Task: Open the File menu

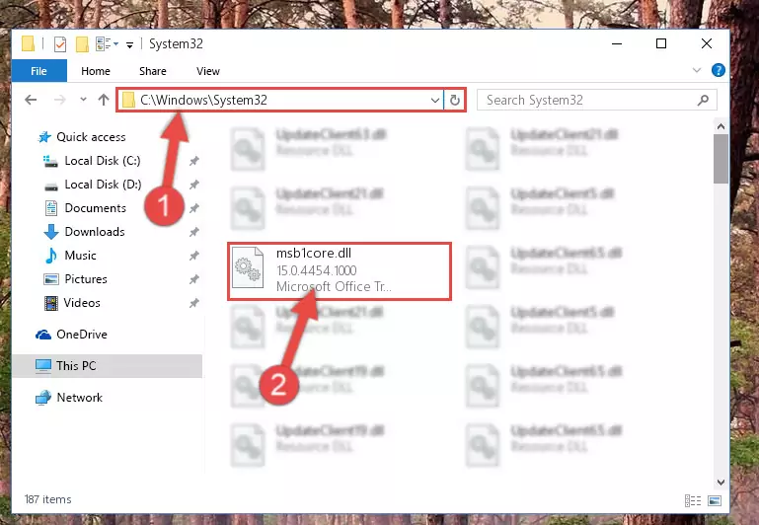Action: (38, 71)
